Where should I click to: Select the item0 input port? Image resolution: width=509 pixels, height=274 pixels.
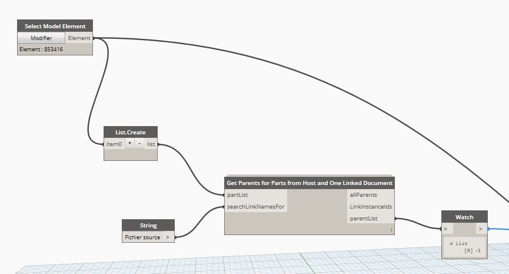point(114,144)
